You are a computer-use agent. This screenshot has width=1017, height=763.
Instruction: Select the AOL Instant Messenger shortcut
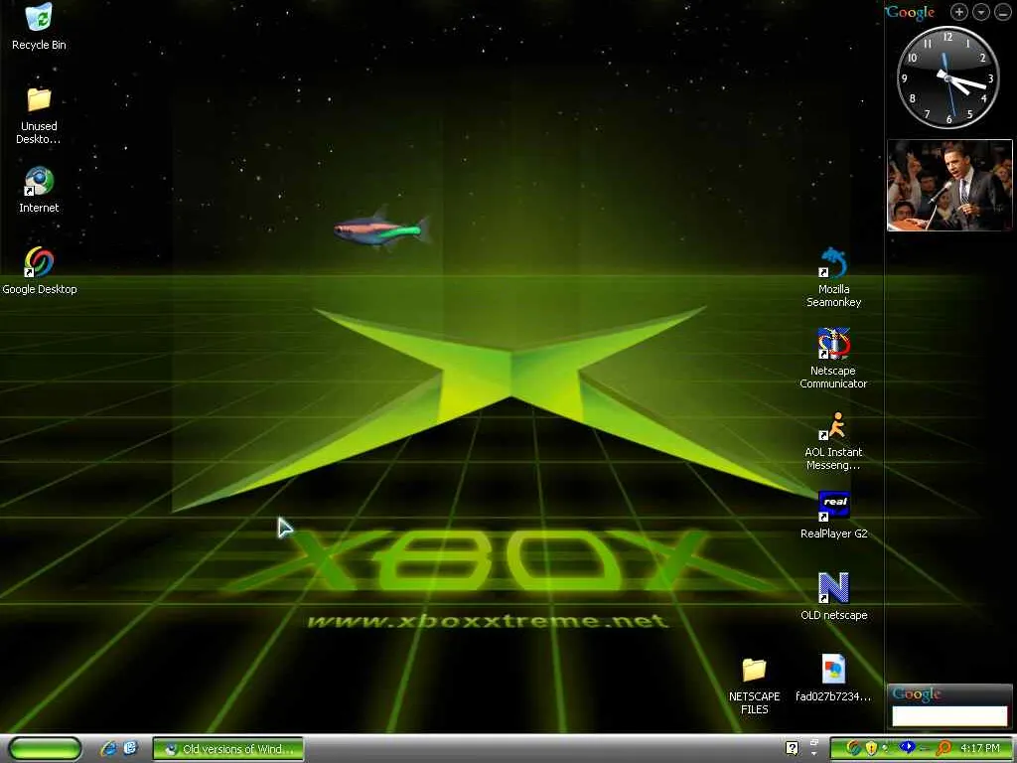(x=833, y=440)
